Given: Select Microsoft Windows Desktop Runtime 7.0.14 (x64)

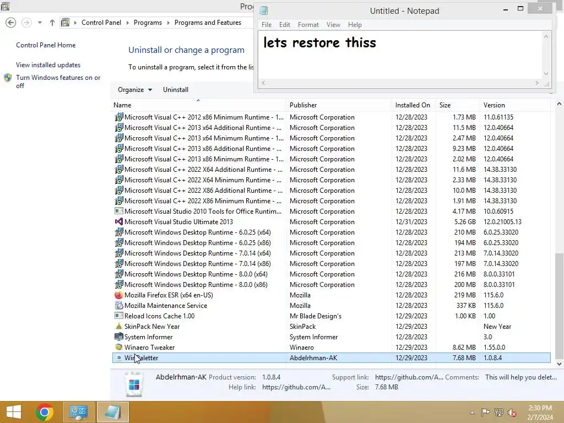Looking at the screenshot, I should click(331, 253).
